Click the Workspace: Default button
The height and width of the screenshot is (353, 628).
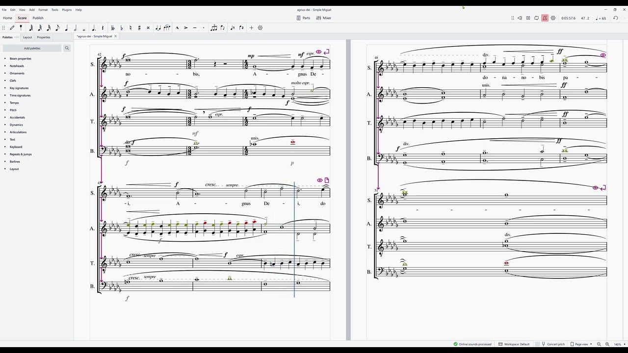[514, 344]
